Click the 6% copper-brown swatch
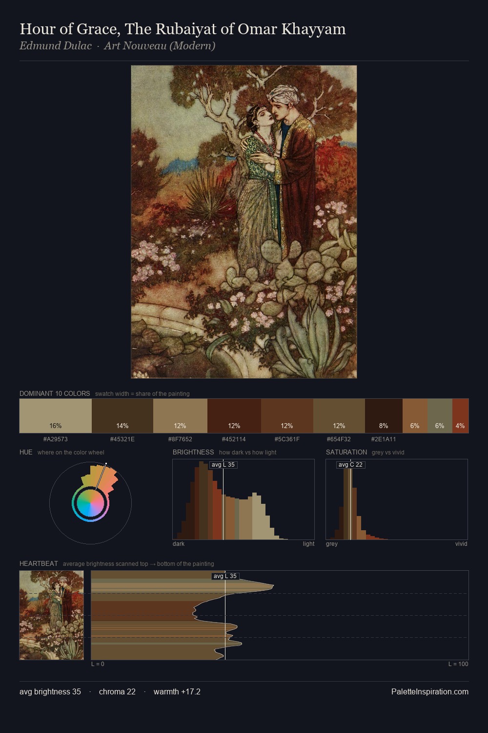The width and height of the screenshot is (488, 733). pos(415,416)
